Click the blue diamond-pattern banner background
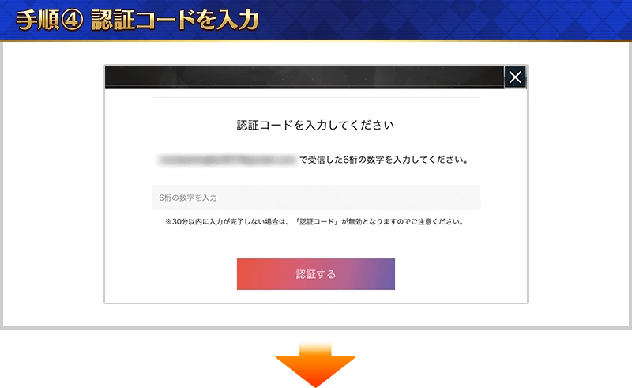The width and height of the screenshot is (632, 388). pyautogui.click(x=443, y=19)
